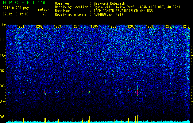Click the 1208 time marker
Screen dimensions: 193x123
pyautogui.click(x=149, y=26)
